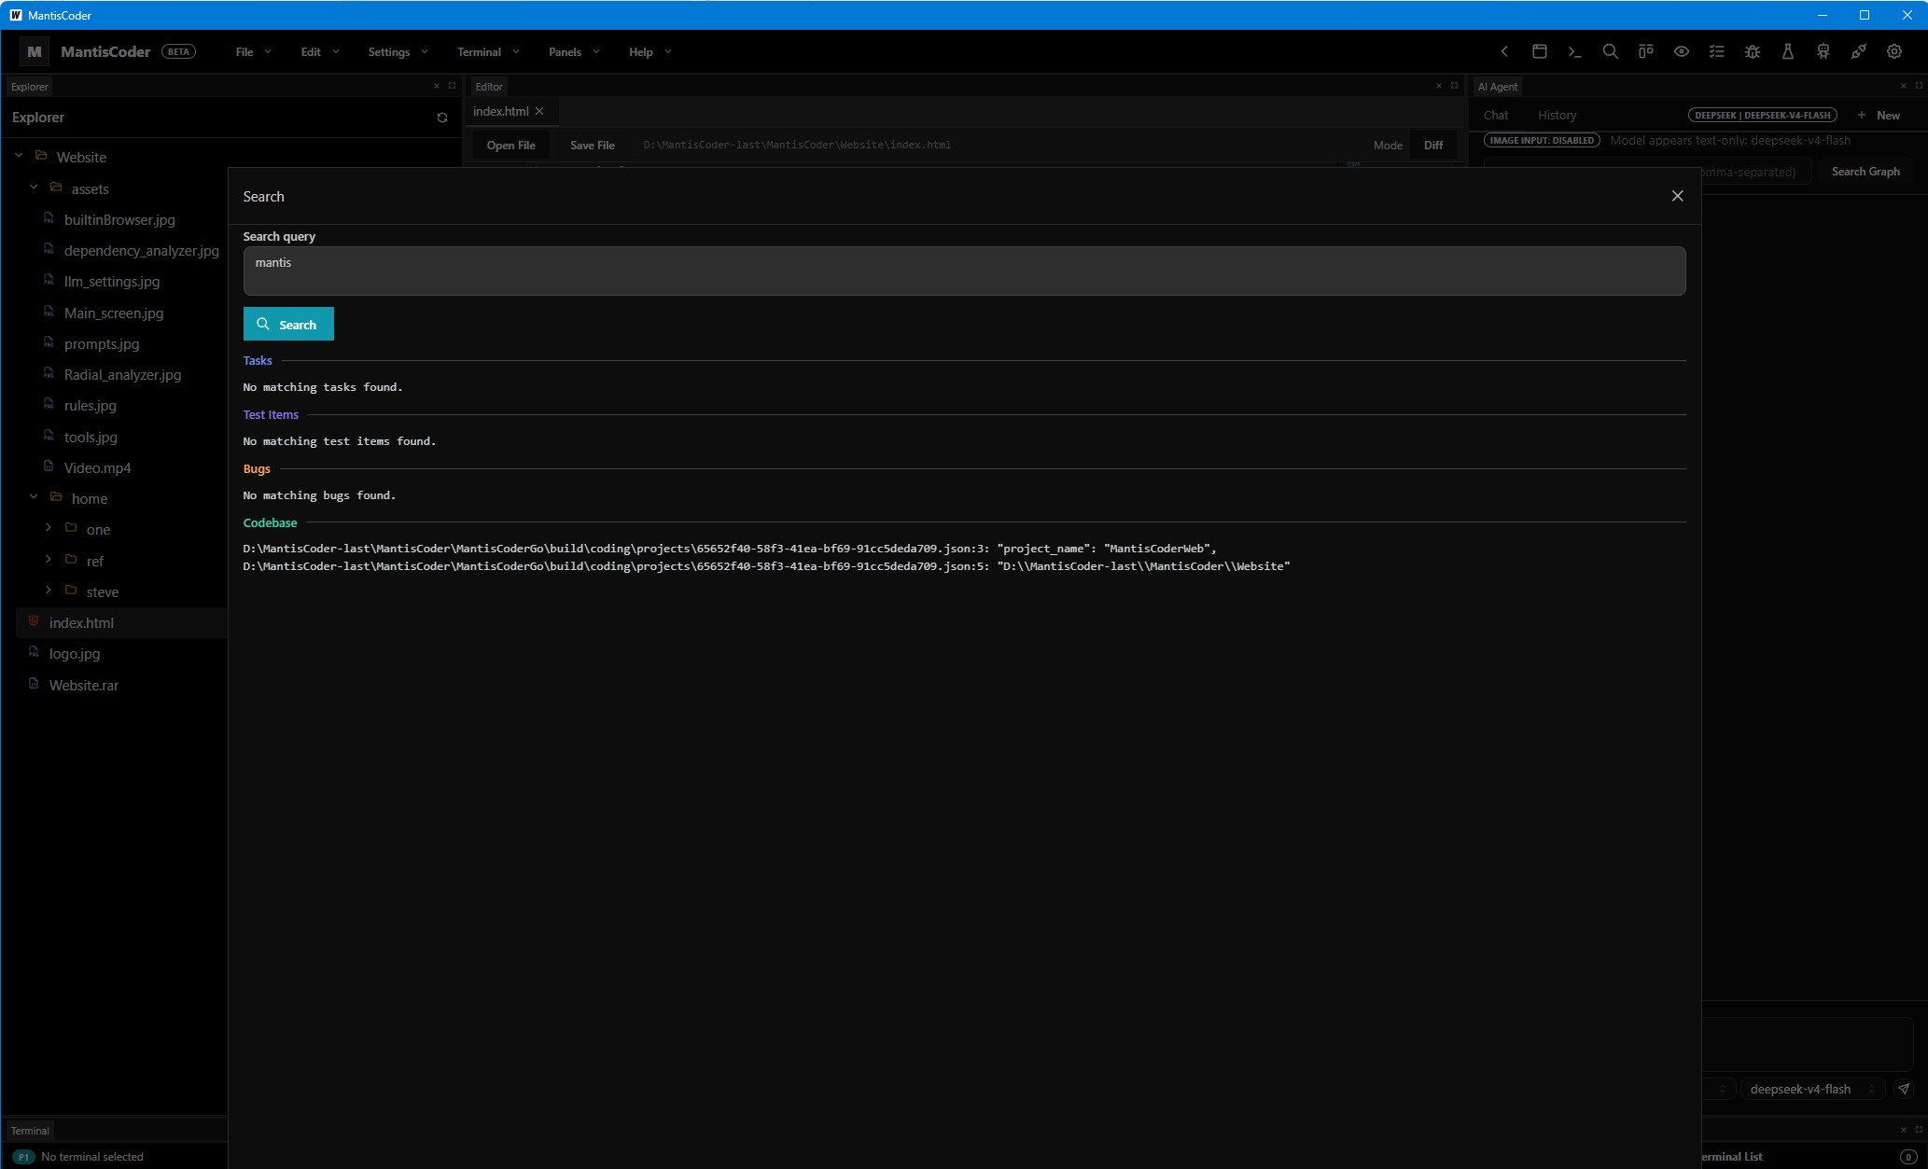The width and height of the screenshot is (1928, 1169).
Task: Send the AI chat message with paper plane icon
Action: 1904,1089
